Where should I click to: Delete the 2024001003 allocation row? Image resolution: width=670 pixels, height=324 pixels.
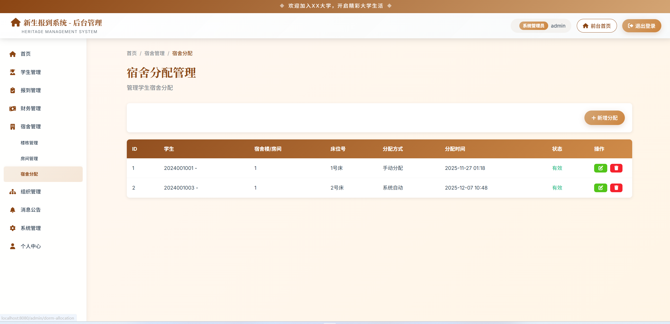(x=616, y=188)
